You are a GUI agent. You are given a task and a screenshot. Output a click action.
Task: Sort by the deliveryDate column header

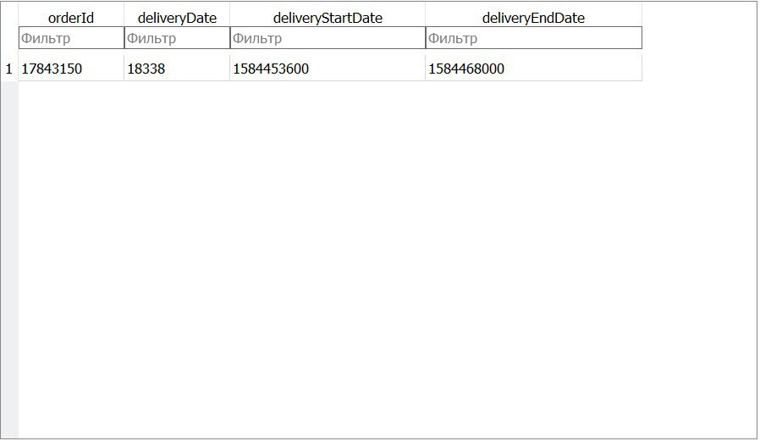coord(177,18)
